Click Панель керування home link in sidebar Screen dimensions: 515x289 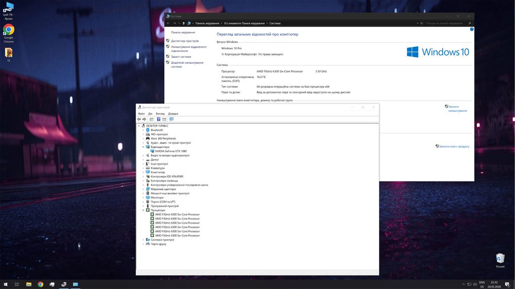coord(183,32)
